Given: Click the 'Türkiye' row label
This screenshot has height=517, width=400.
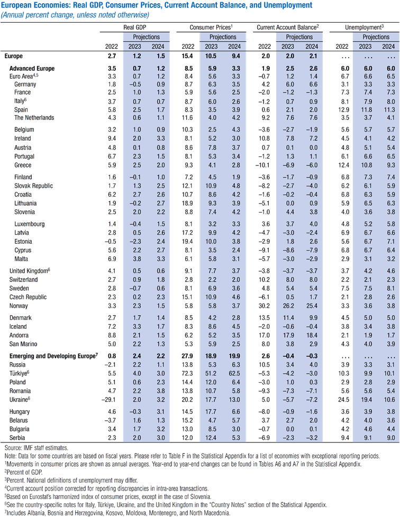Looking at the screenshot, I should [x=20, y=373].
